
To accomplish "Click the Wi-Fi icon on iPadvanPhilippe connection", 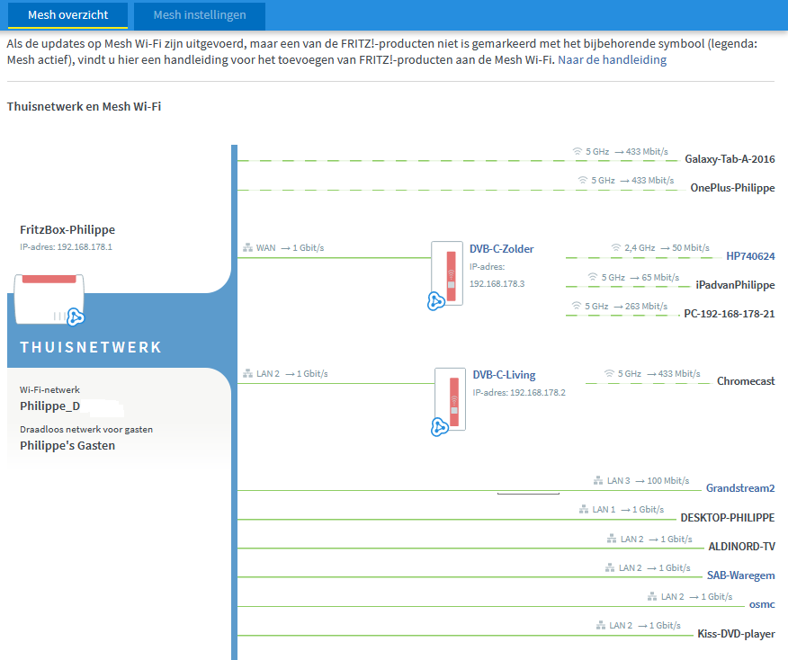I will tap(592, 278).
